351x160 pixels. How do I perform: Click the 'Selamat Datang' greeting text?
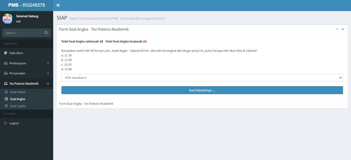pyautogui.click(x=27, y=16)
